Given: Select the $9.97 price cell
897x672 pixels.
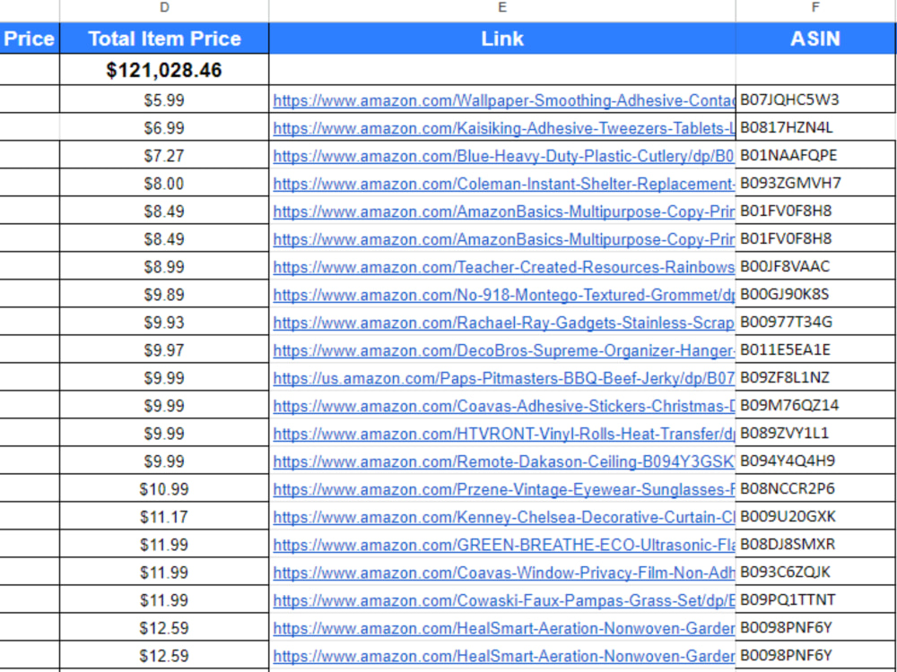Looking at the screenshot, I should click(x=164, y=350).
